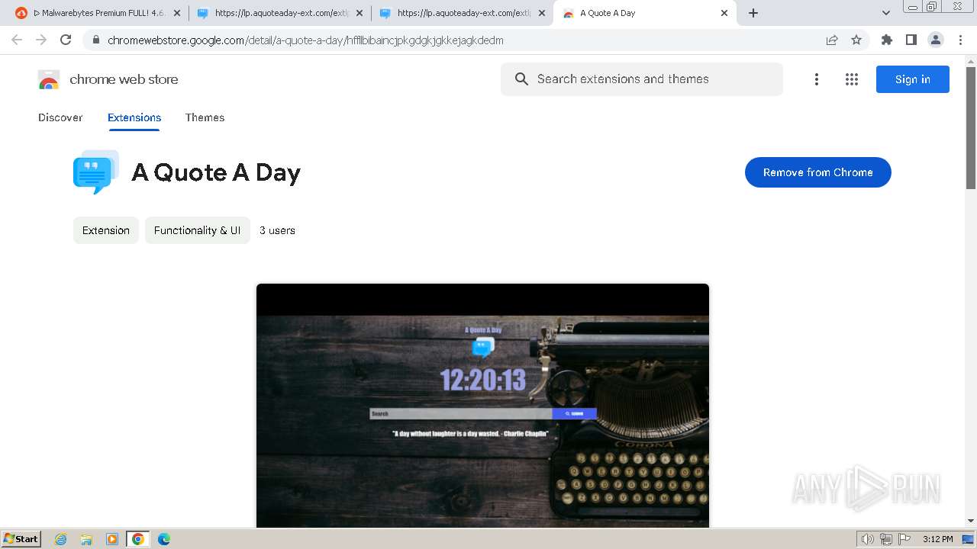Image resolution: width=977 pixels, height=549 pixels.
Task: Open the Themes tab
Action: tap(205, 117)
